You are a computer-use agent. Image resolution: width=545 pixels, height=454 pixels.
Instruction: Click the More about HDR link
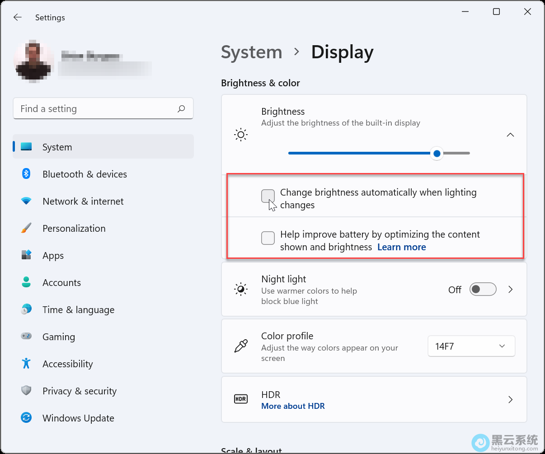(x=293, y=406)
